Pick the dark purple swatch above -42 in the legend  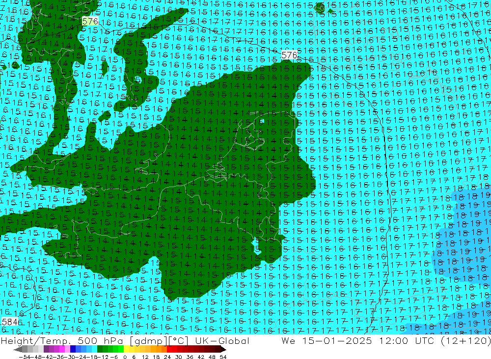point(46,349)
